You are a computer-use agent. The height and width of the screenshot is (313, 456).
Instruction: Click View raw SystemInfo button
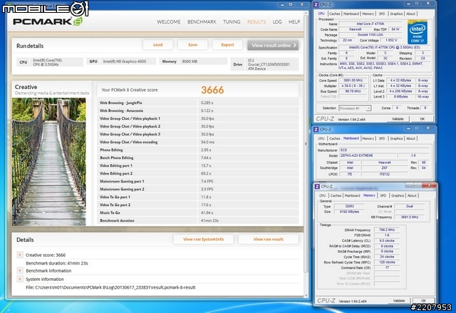point(203,239)
